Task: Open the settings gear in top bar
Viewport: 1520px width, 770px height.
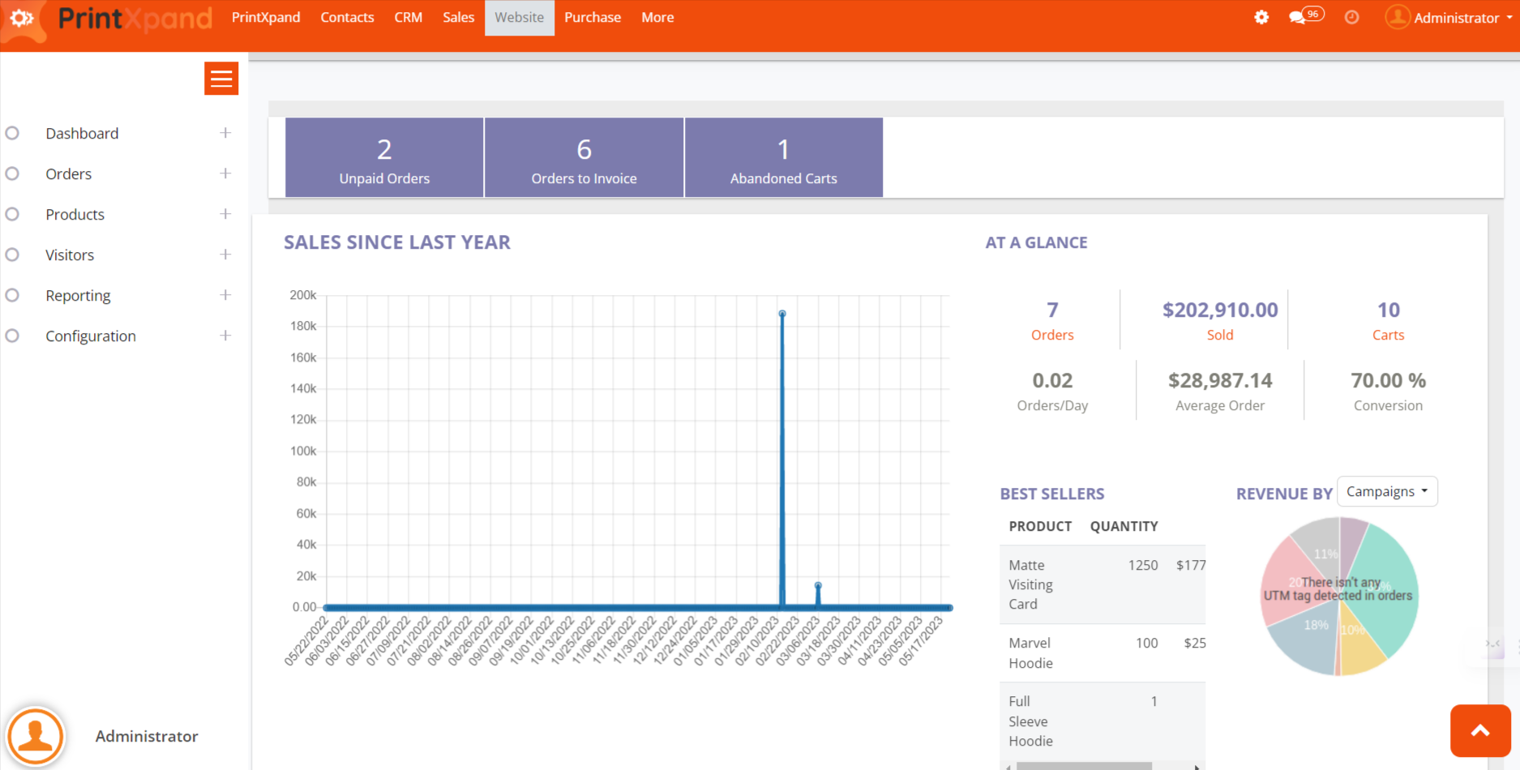Action: (x=1261, y=17)
